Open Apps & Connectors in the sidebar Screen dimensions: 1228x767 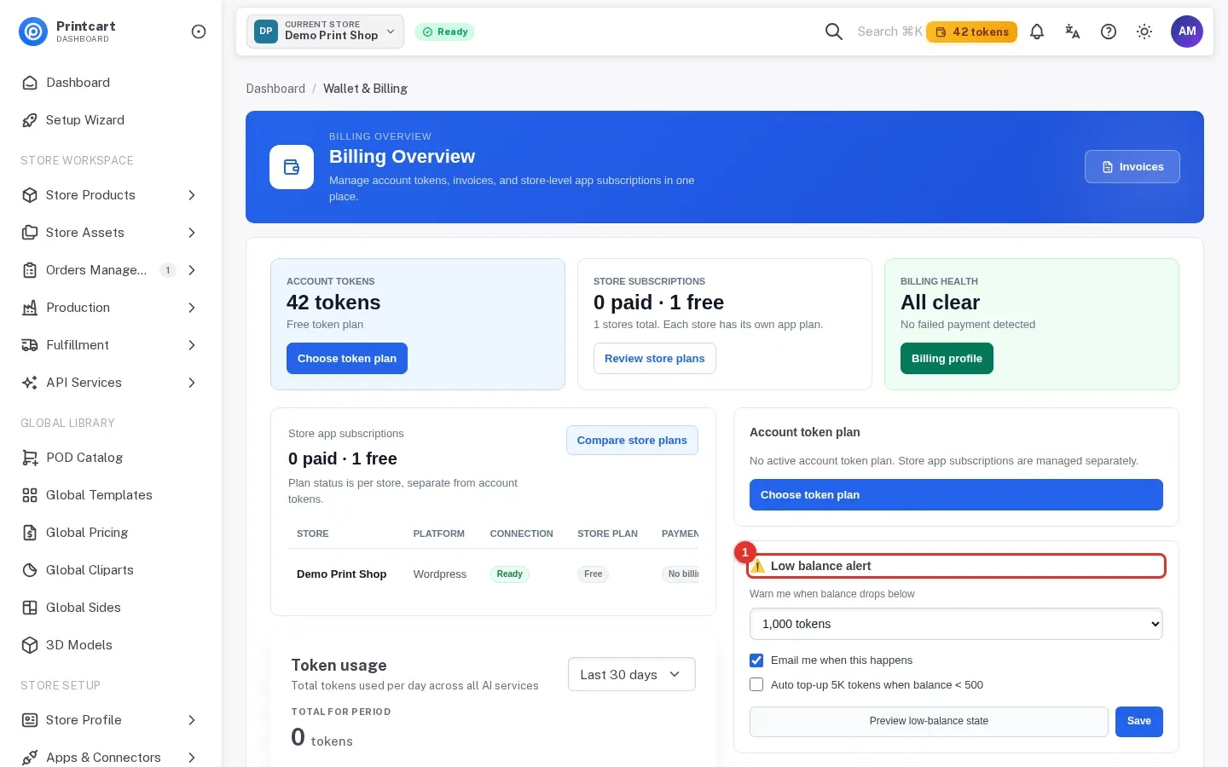pos(111,758)
